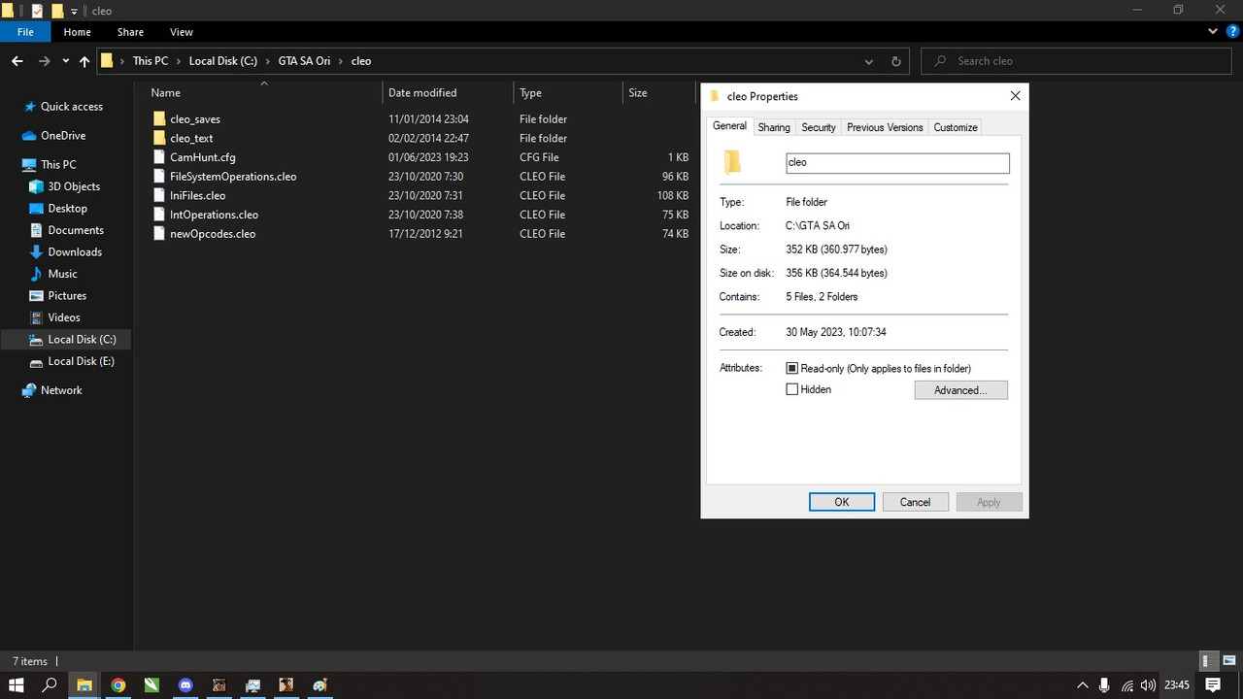This screenshot has width=1243, height=699.
Task: Expand the chevron after This PC in breadcrumb
Action: [x=178, y=61]
